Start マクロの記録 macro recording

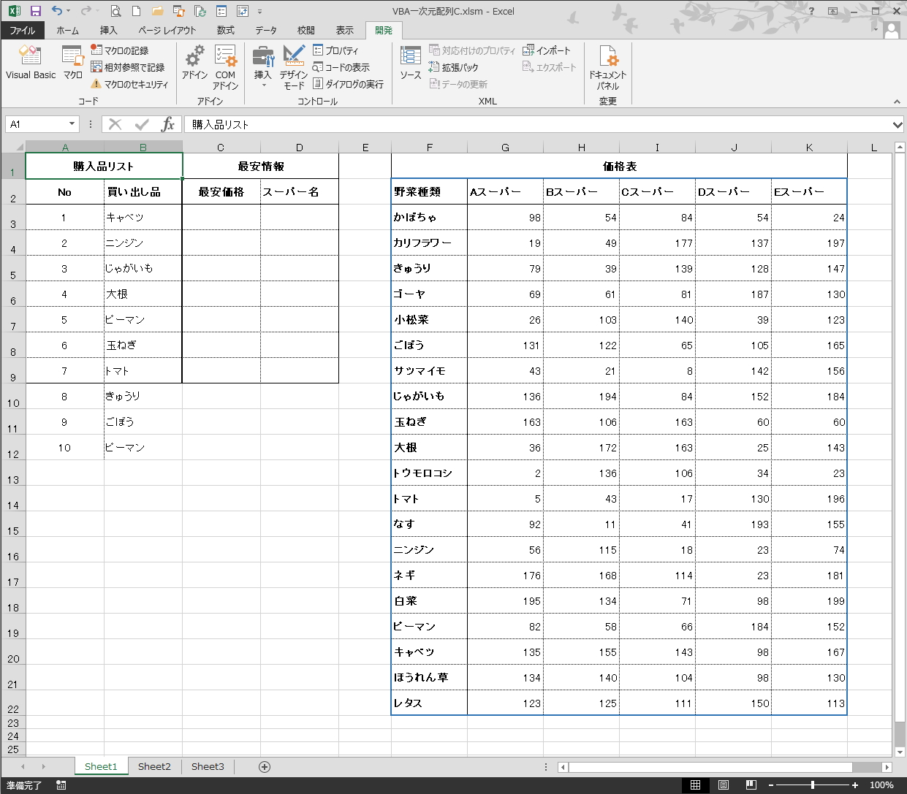click(120, 50)
